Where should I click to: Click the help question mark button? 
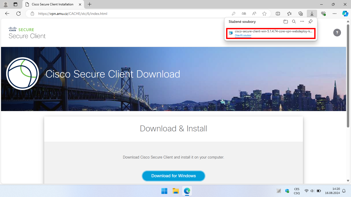point(337,33)
